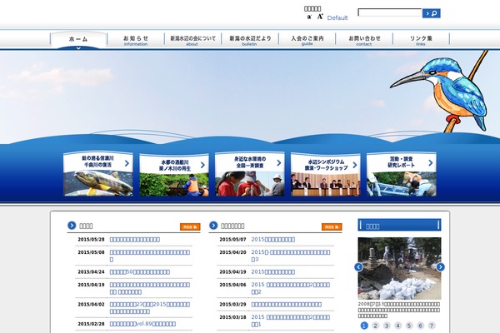The height and width of the screenshot is (333, 500).
Task: Open the slideshow photo of sandbags
Action: click(399, 268)
